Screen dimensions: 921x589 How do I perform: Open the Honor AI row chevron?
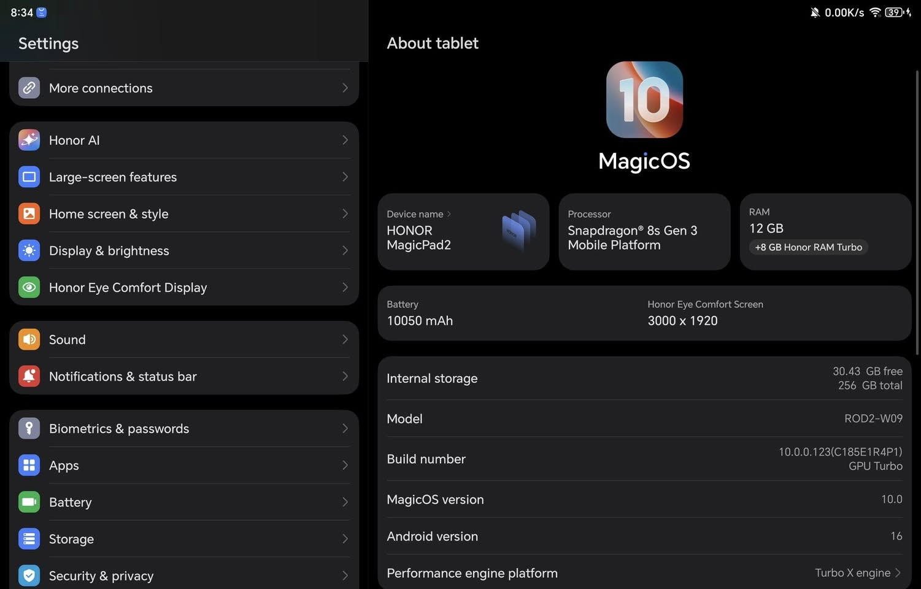tap(345, 140)
